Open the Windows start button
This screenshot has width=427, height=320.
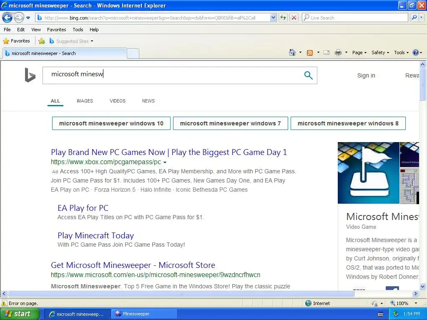(20, 314)
